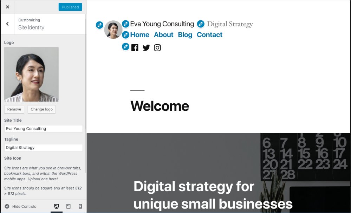
Task: Remove the current site logo
Action: coord(14,109)
